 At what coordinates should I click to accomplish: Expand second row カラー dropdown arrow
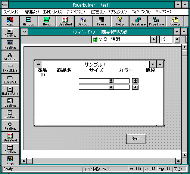point(135,87)
